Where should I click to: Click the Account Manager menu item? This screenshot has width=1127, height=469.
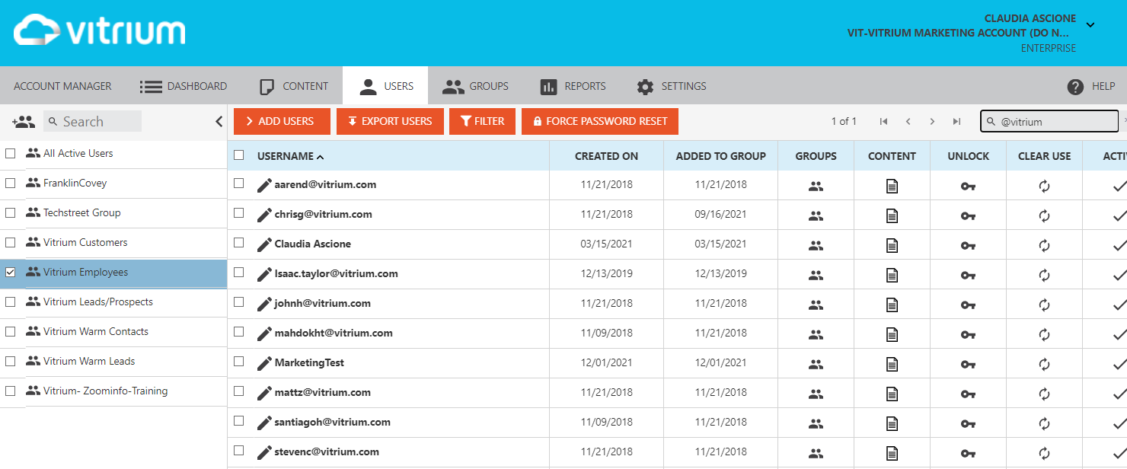coord(62,87)
